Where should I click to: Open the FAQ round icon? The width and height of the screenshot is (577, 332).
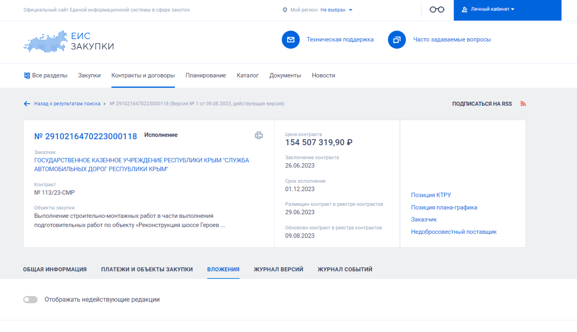coord(397,40)
